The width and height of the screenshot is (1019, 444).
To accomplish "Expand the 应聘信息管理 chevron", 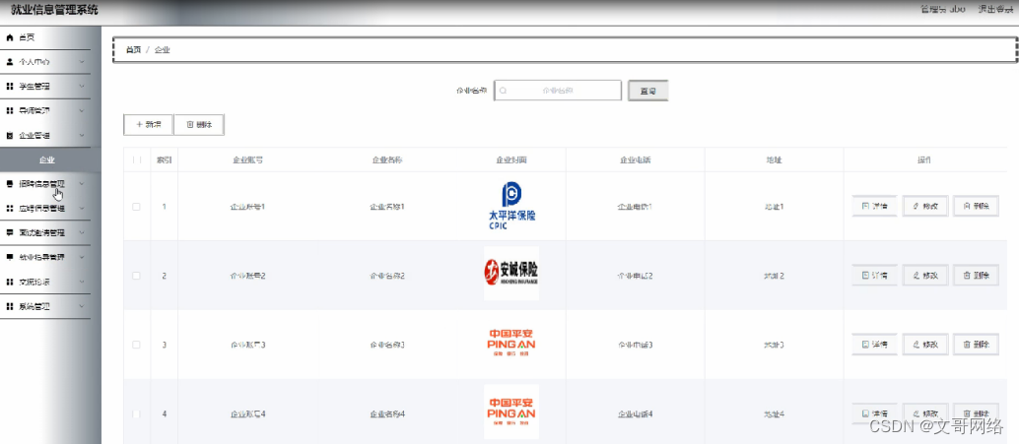I will pyautogui.click(x=82, y=209).
